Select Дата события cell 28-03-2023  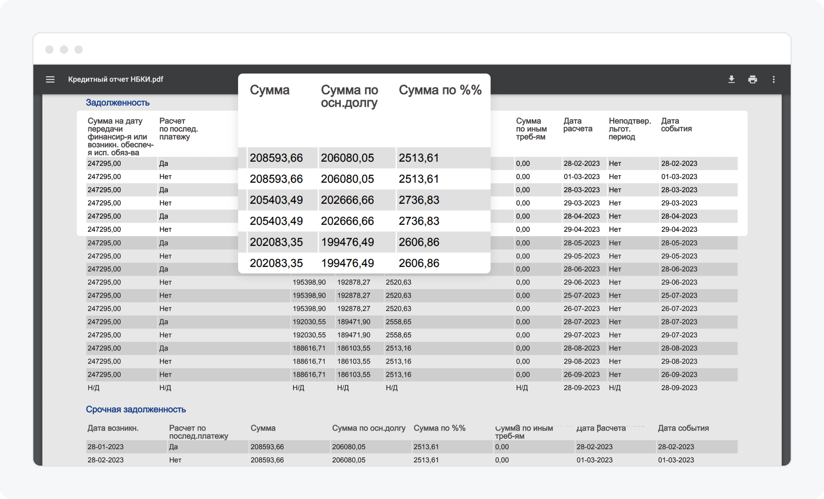(x=679, y=190)
